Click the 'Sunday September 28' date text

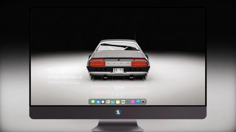pos(65,77)
